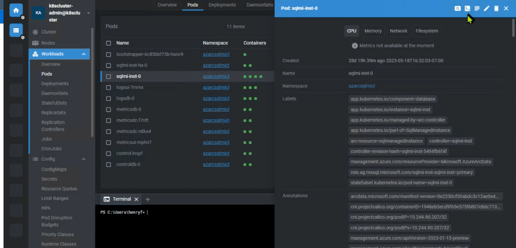The width and height of the screenshot is (516, 248).
Task: Click the Terminal tab icon
Action: [x=107, y=199]
